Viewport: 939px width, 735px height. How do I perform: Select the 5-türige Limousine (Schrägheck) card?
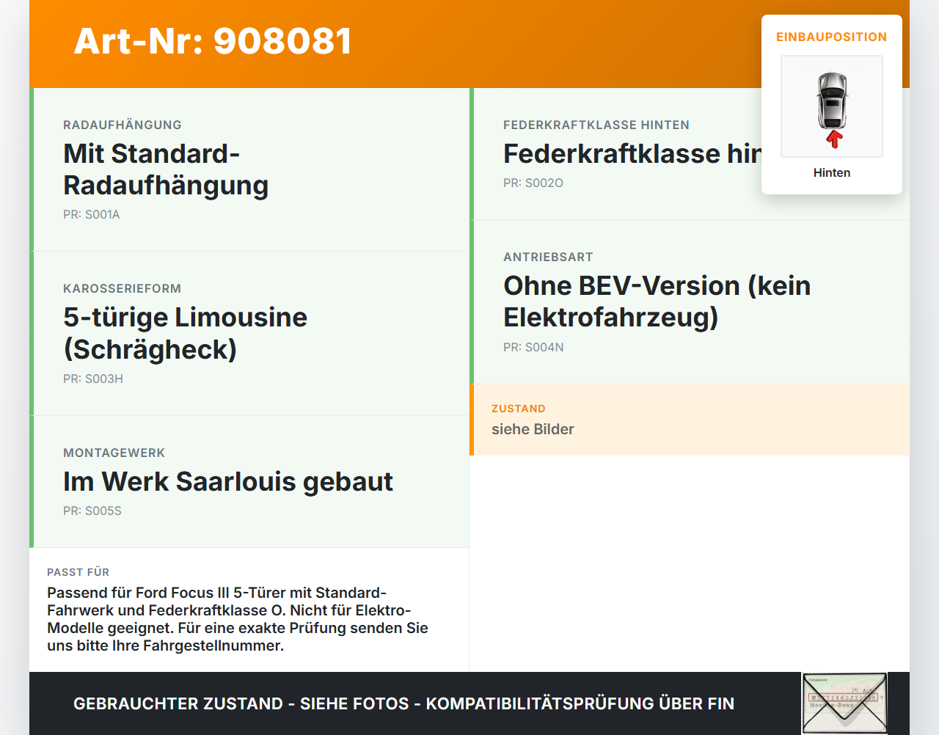[x=249, y=334]
